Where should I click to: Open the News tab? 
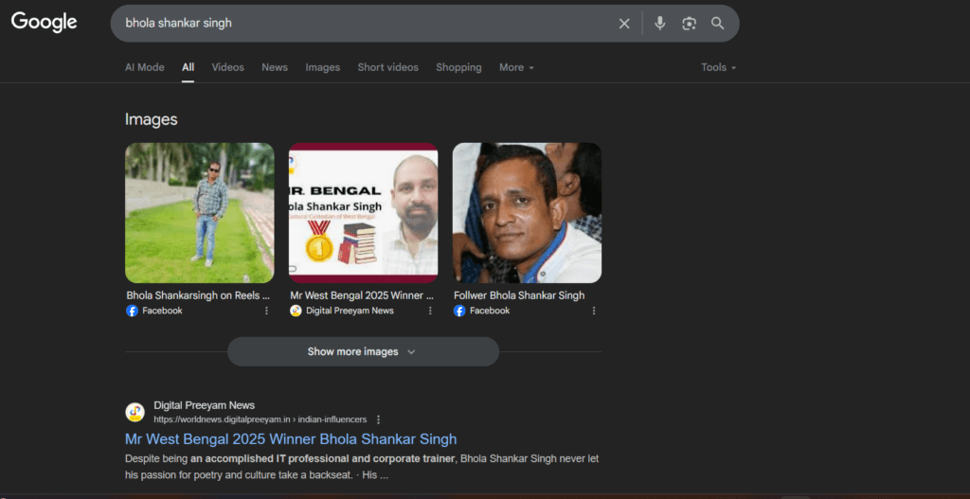275,67
